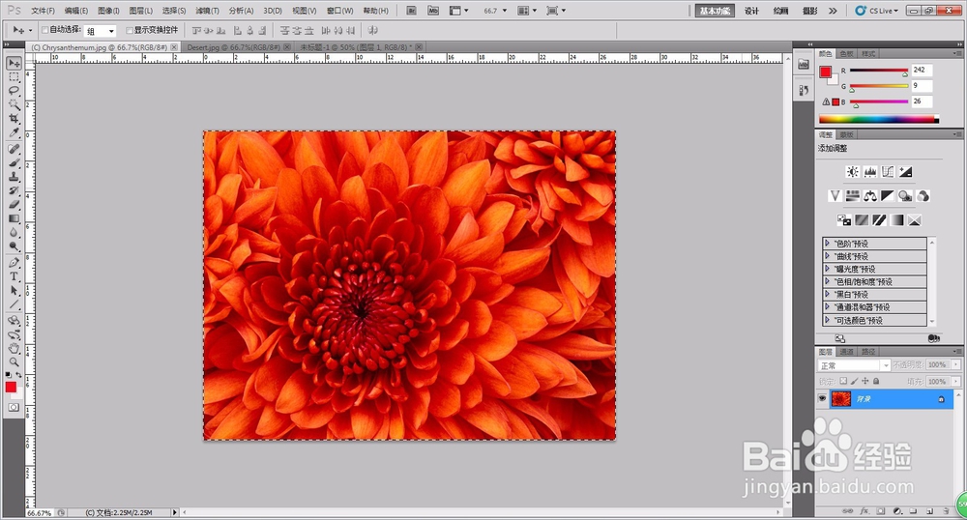Select the Zoom tool in toolbox
The height and width of the screenshot is (520, 967).
14,362
